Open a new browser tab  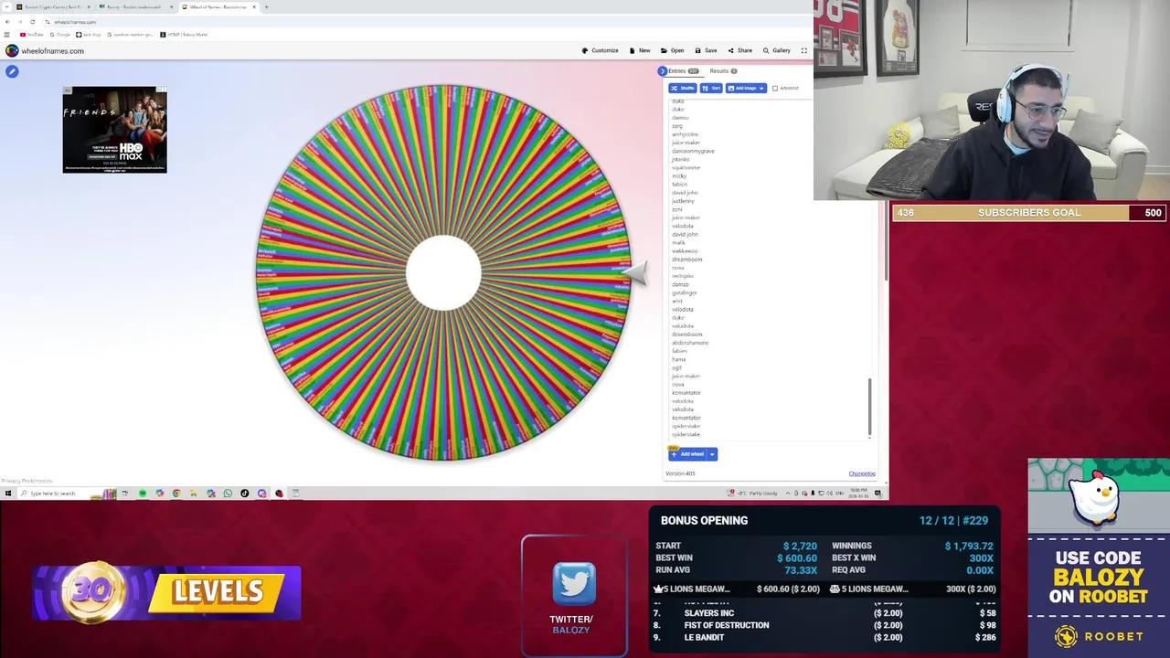click(266, 6)
